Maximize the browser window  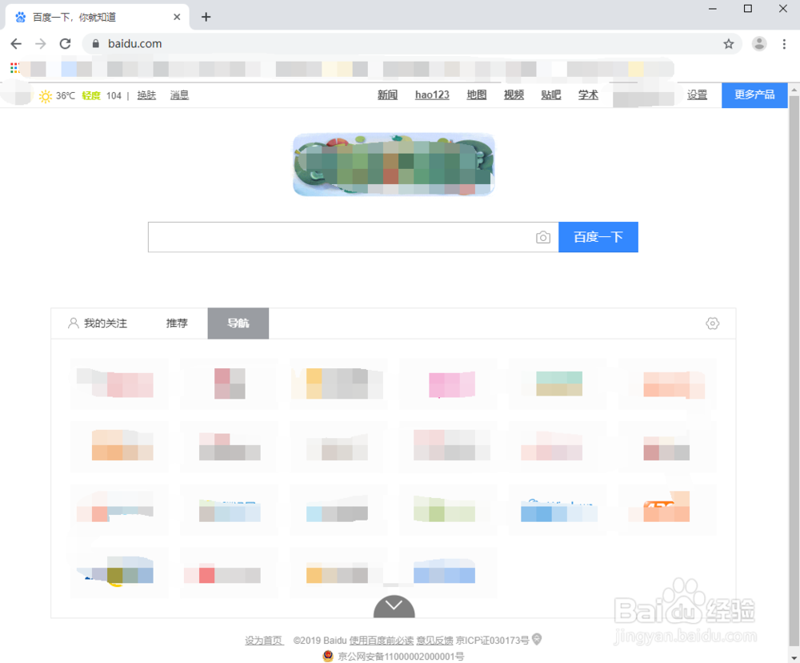coord(747,9)
